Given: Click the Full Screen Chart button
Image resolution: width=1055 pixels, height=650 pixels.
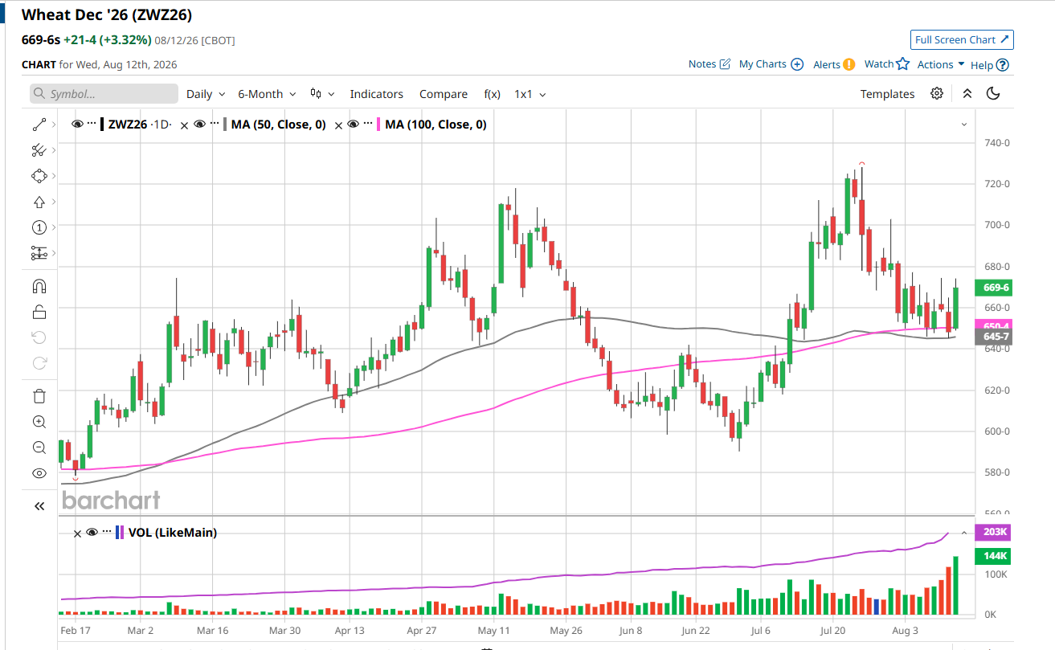Looking at the screenshot, I should (x=963, y=39).
